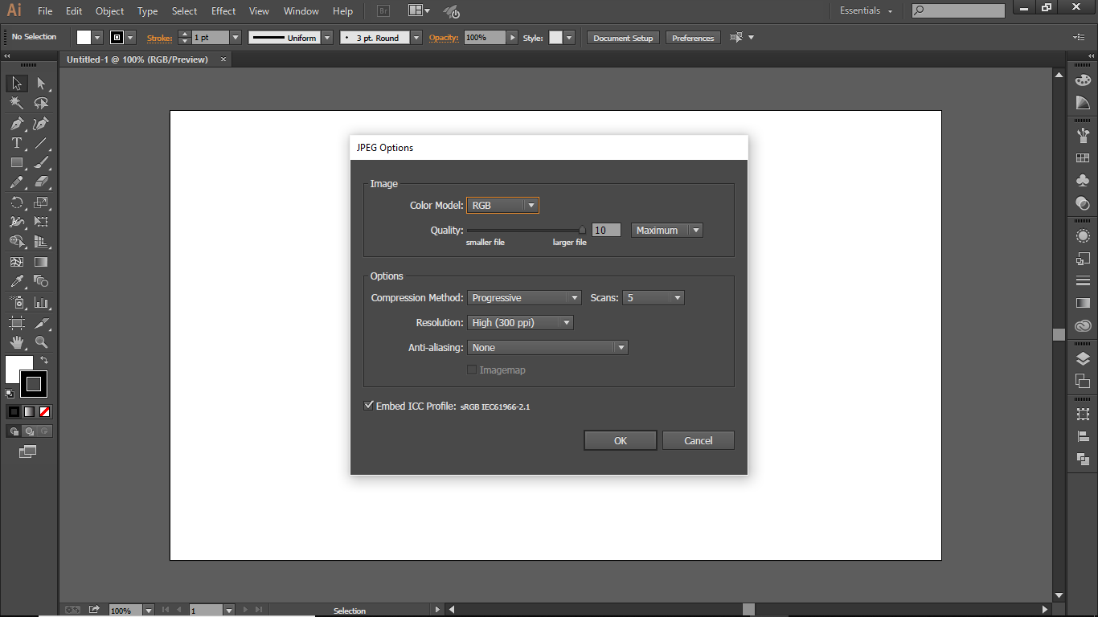1098x617 pixels.
Task: Pick the Eyedropper tool
Action: tap(16, 282)
